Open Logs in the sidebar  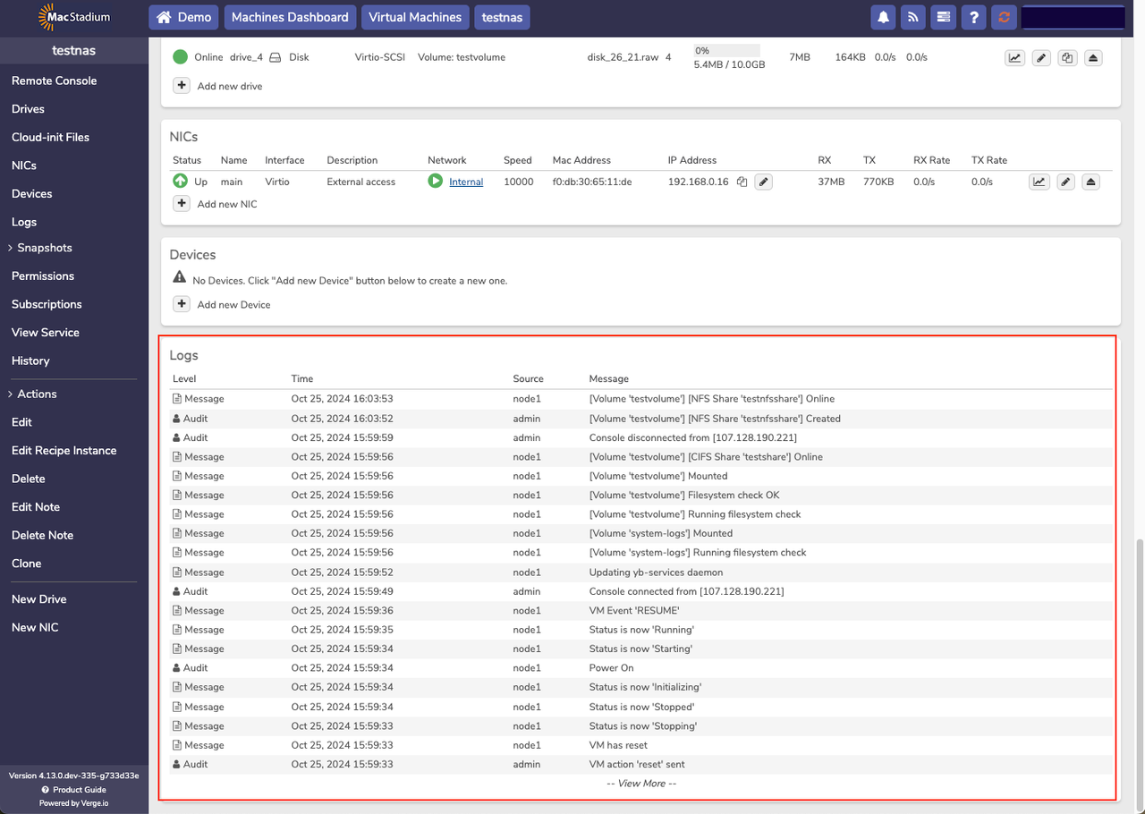tap(24, 222)
